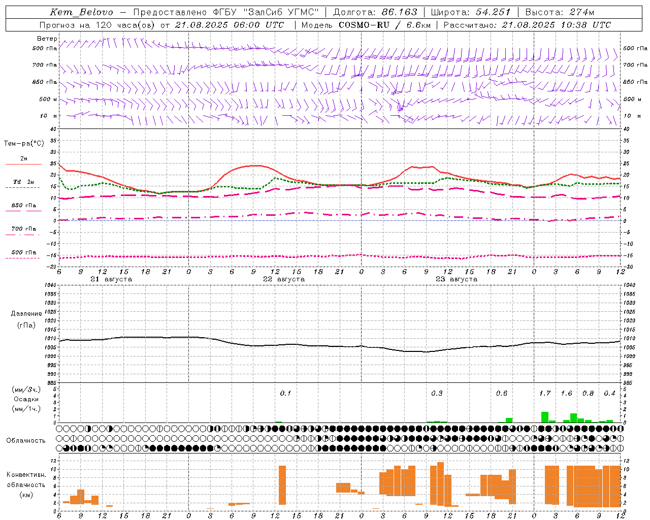Click the 500 м wind level label on left

[x=48, y=99]
